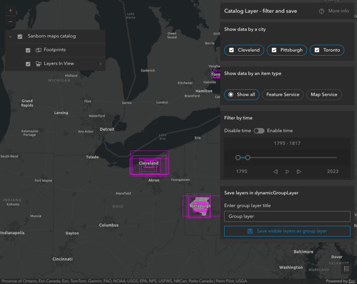Collapse the Sanborn maps catalog tree
357x284 pixels.
10,36
